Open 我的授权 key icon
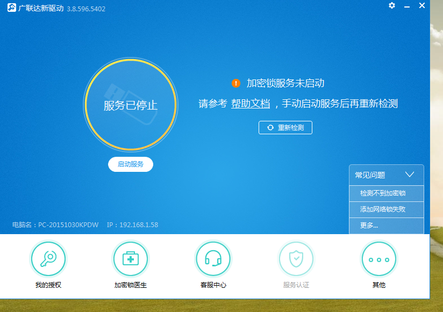The height and width of the screenshot is (312, 443). tap(48, 259)
